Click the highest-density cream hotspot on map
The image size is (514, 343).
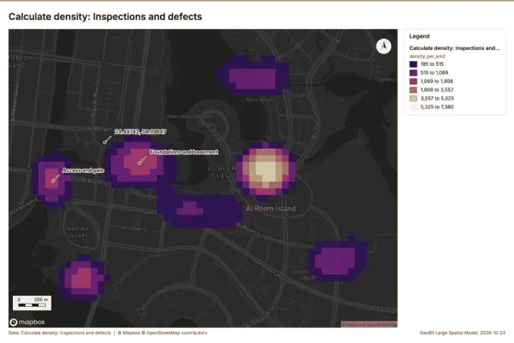266,169
